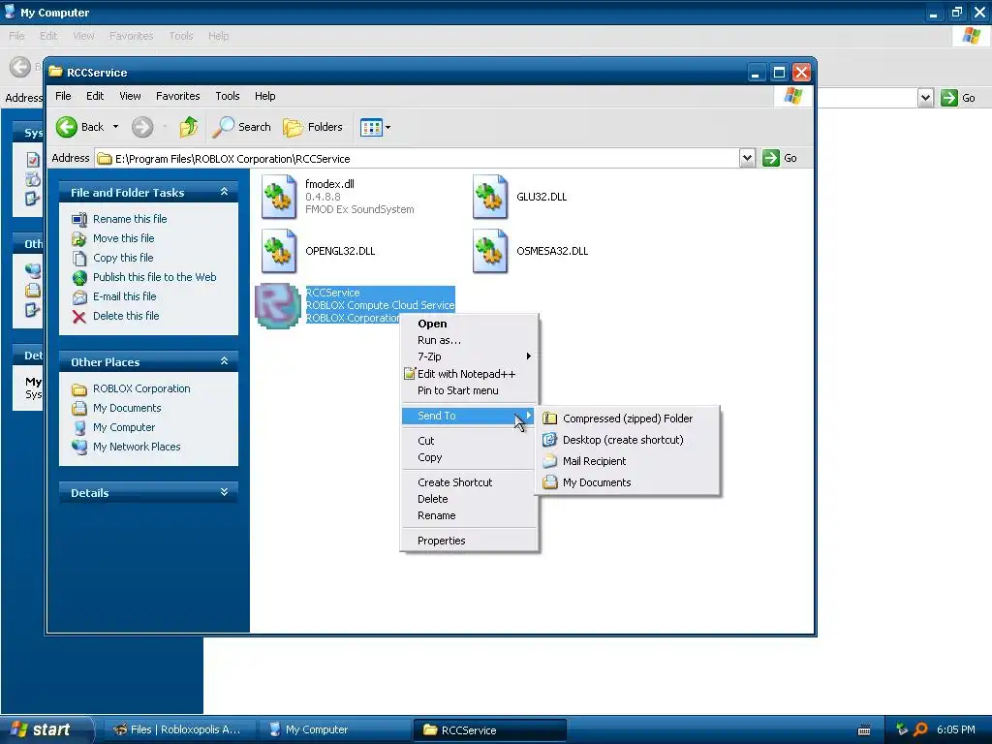Click the green Go arrow in RCCService address bar
The image size is (992, 744).
[770, 158]
